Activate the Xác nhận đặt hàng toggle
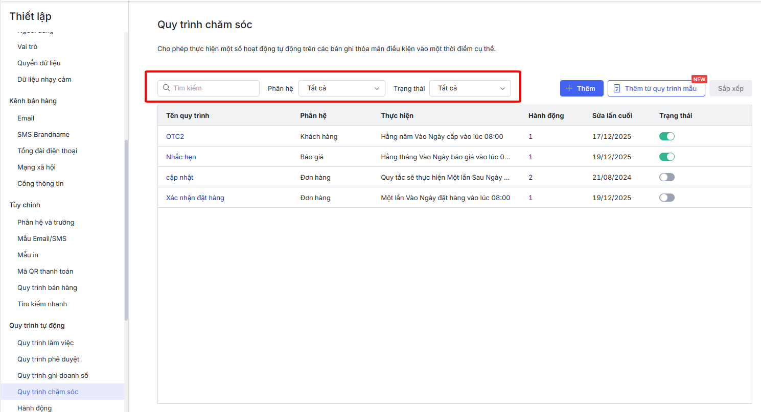 pyautogui.click(x=667, y=198)
